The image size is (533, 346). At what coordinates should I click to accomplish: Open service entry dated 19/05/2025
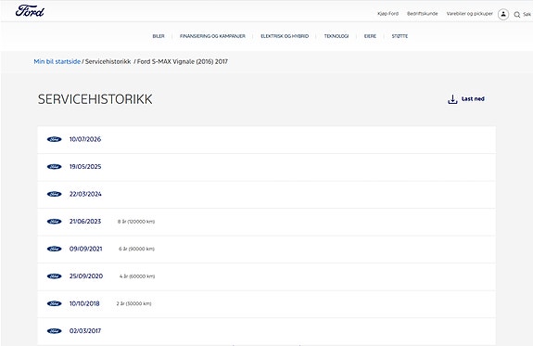[267, 167]
